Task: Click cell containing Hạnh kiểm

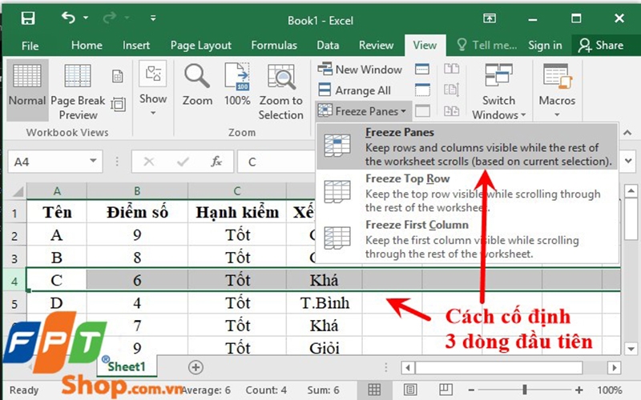Action: pos(237,212)
